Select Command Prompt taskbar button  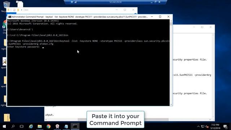tap(75, 126)
